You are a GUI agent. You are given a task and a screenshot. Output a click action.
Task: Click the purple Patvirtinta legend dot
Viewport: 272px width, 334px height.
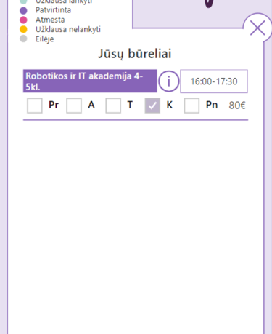click(x=23, y=10)
